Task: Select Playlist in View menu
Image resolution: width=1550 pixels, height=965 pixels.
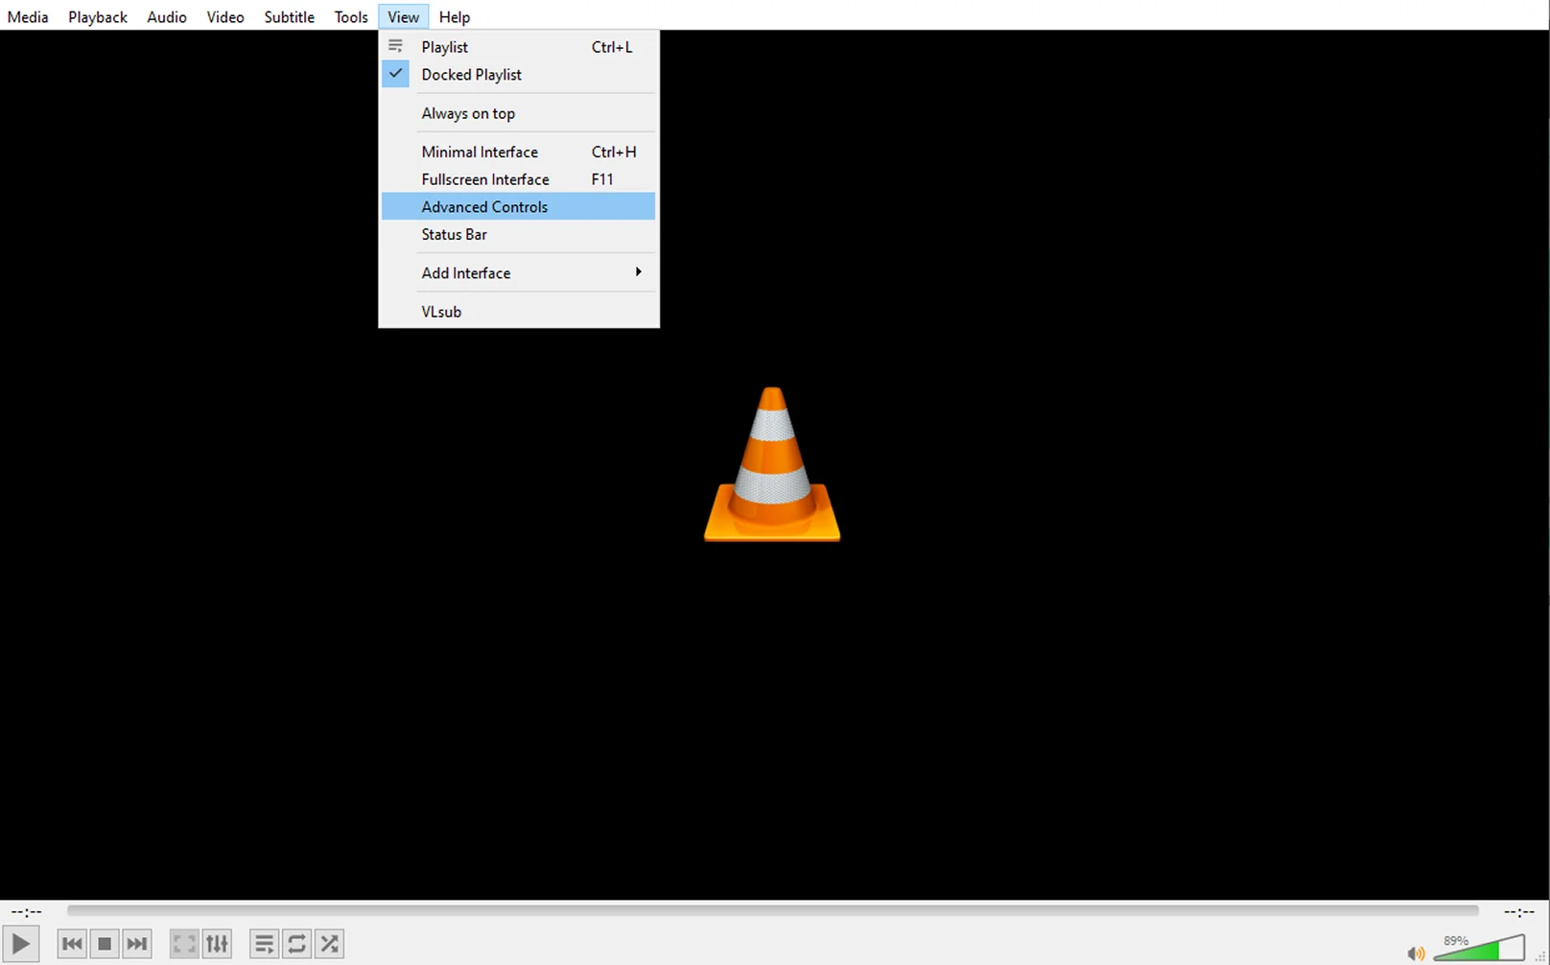Action: (x=518, y=46)
